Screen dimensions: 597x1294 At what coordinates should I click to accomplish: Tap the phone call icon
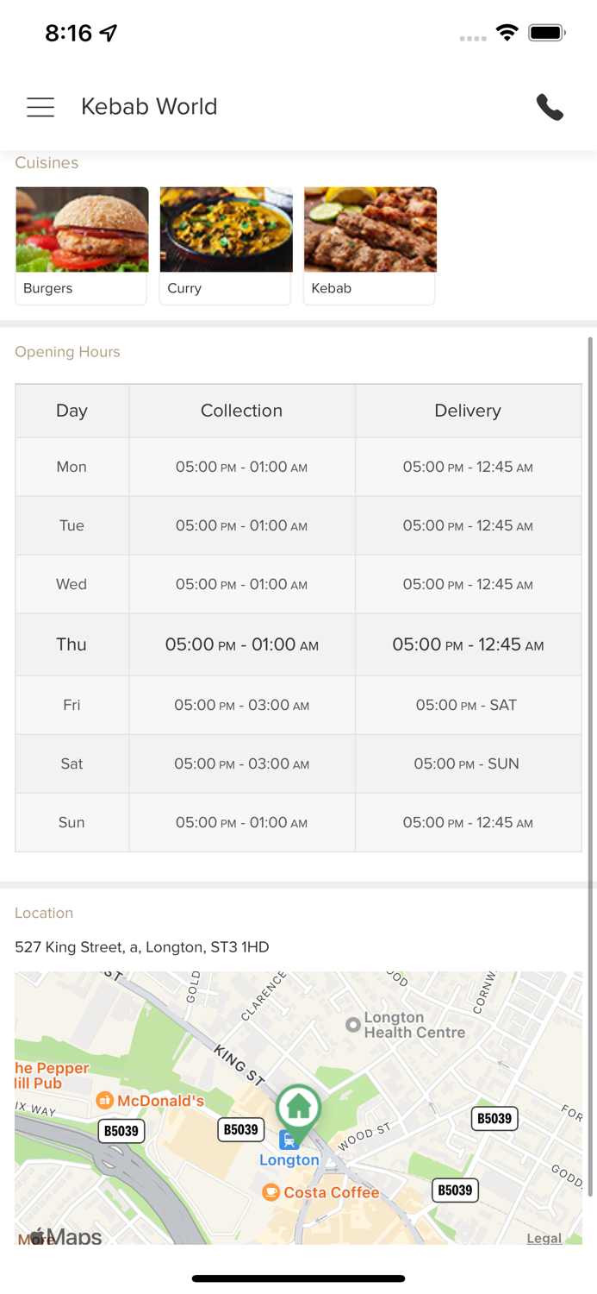(550, 107)
